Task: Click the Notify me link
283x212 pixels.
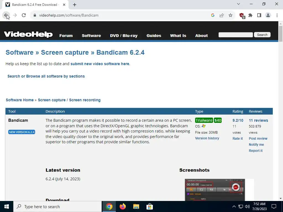Action: coord(256,145)
